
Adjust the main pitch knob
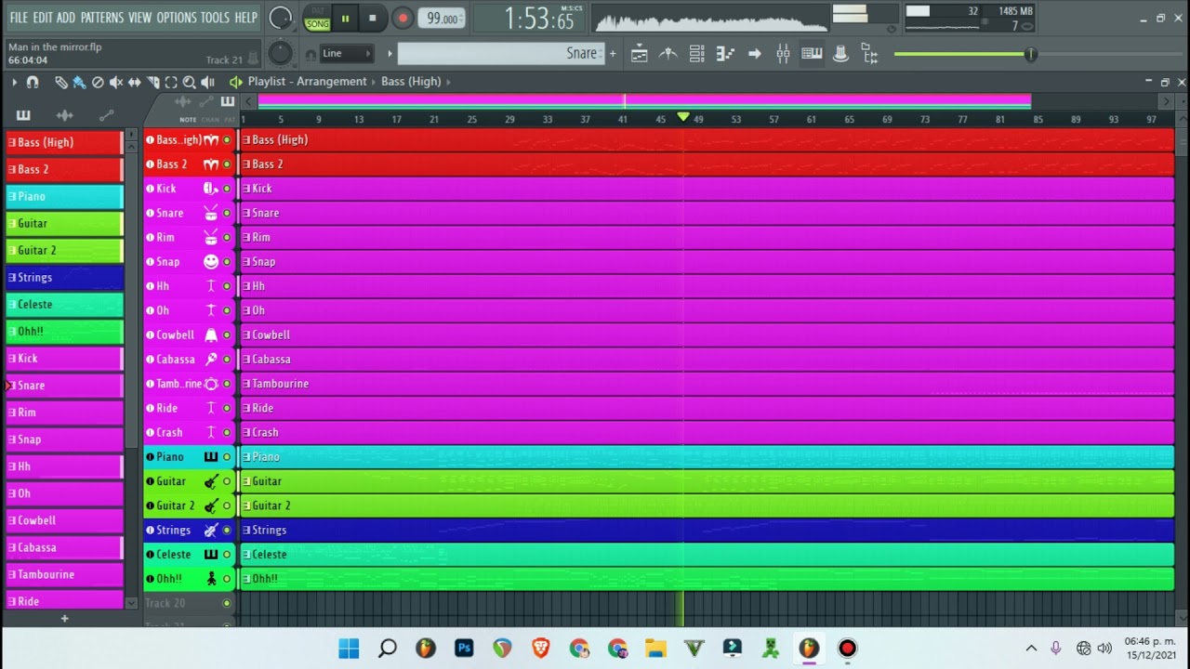[x=280, y=54]
